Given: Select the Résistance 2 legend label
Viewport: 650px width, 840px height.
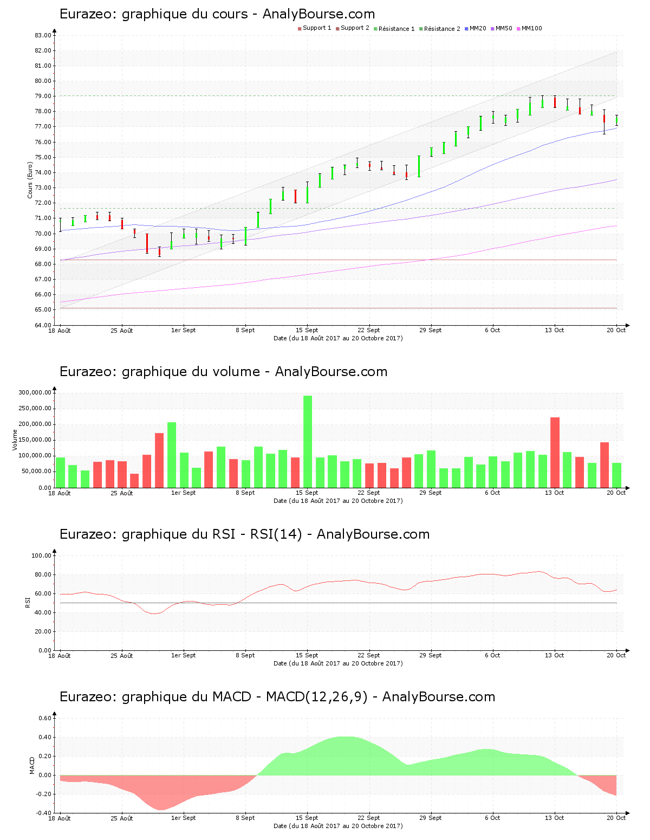Looking at the screenshot, I should 442,28.
